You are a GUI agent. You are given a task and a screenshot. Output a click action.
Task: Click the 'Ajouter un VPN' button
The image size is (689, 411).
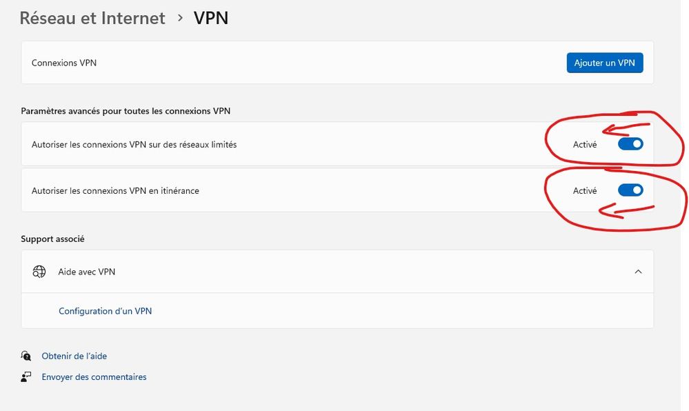pyautogui.click(x=604, y=62)
